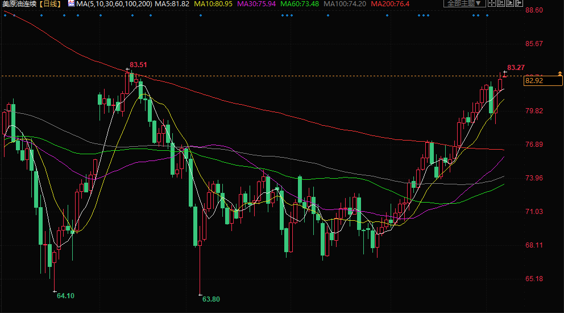Select the white MA5:81.82 legend

point(172,4)
